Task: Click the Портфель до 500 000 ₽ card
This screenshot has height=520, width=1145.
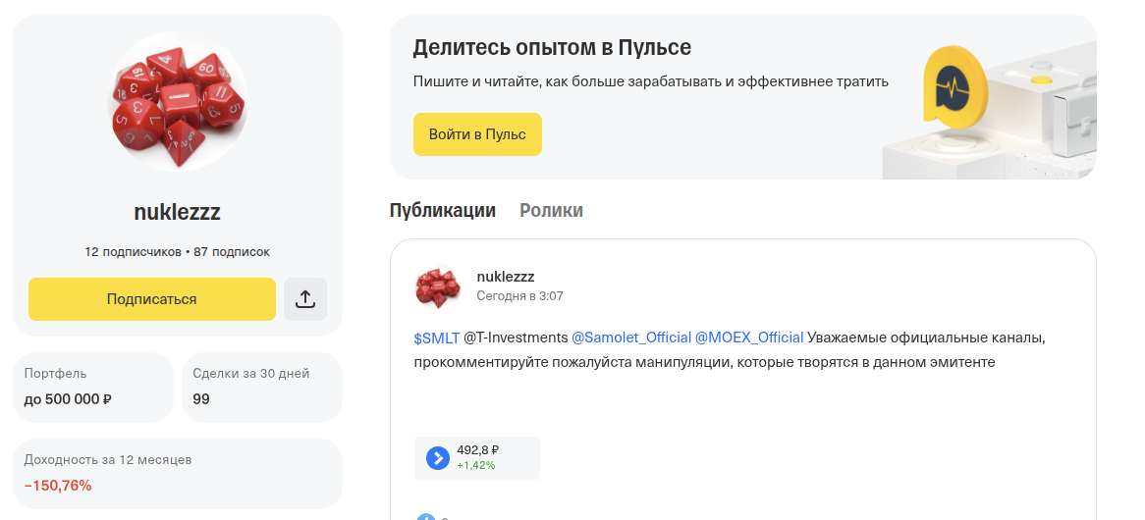Action: click(93, 388)
